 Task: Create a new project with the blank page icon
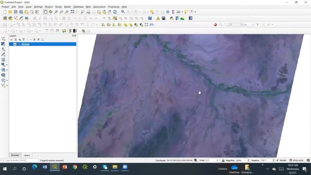5,12
